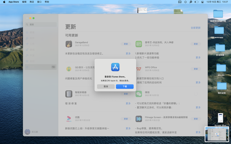231x144 pixels.
Task: Expand 更多 for the 优酷 update notes
Action: click(128, 128)
